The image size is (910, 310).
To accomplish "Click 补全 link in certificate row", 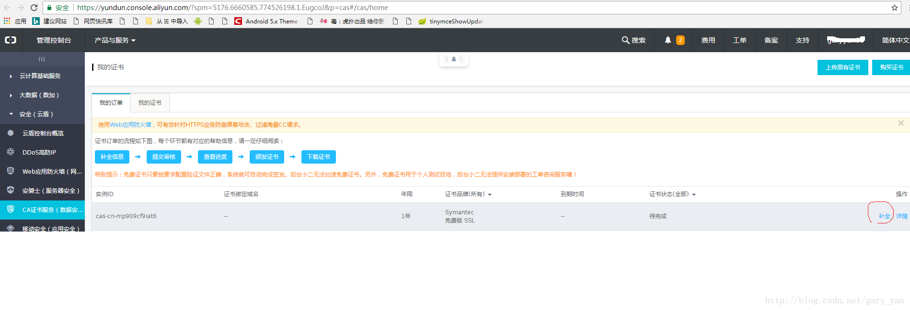I will pos(885,216).
